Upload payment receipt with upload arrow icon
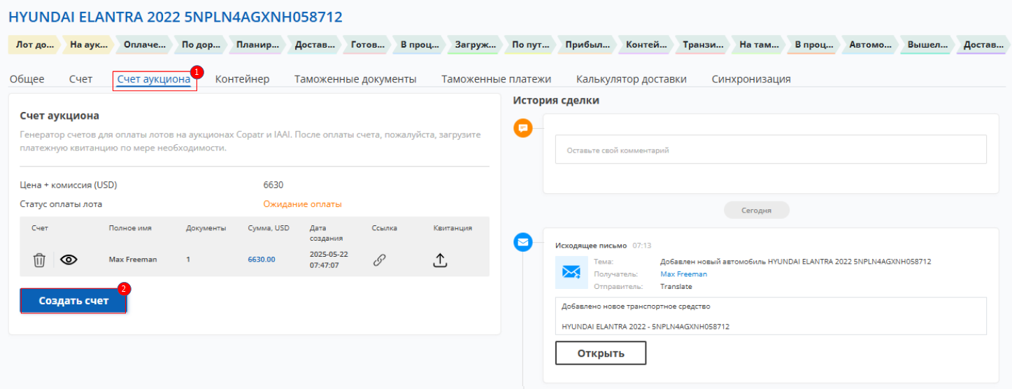This screenshot has width=1012, height=389. [441, 260]
